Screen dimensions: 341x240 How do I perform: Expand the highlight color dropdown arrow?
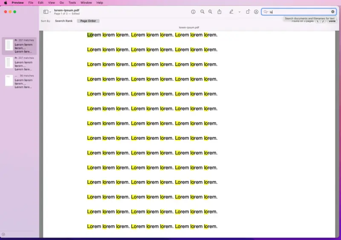click(240, 12)
